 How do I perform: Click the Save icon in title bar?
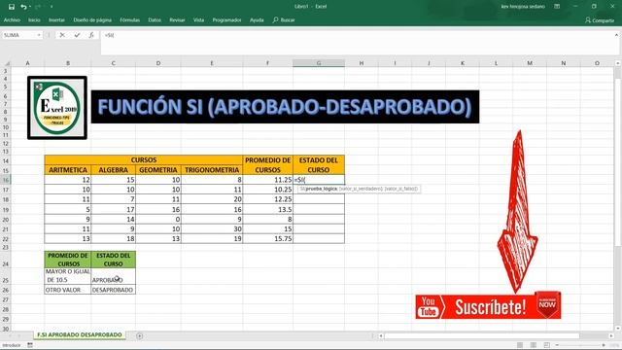tap(12, 7)
